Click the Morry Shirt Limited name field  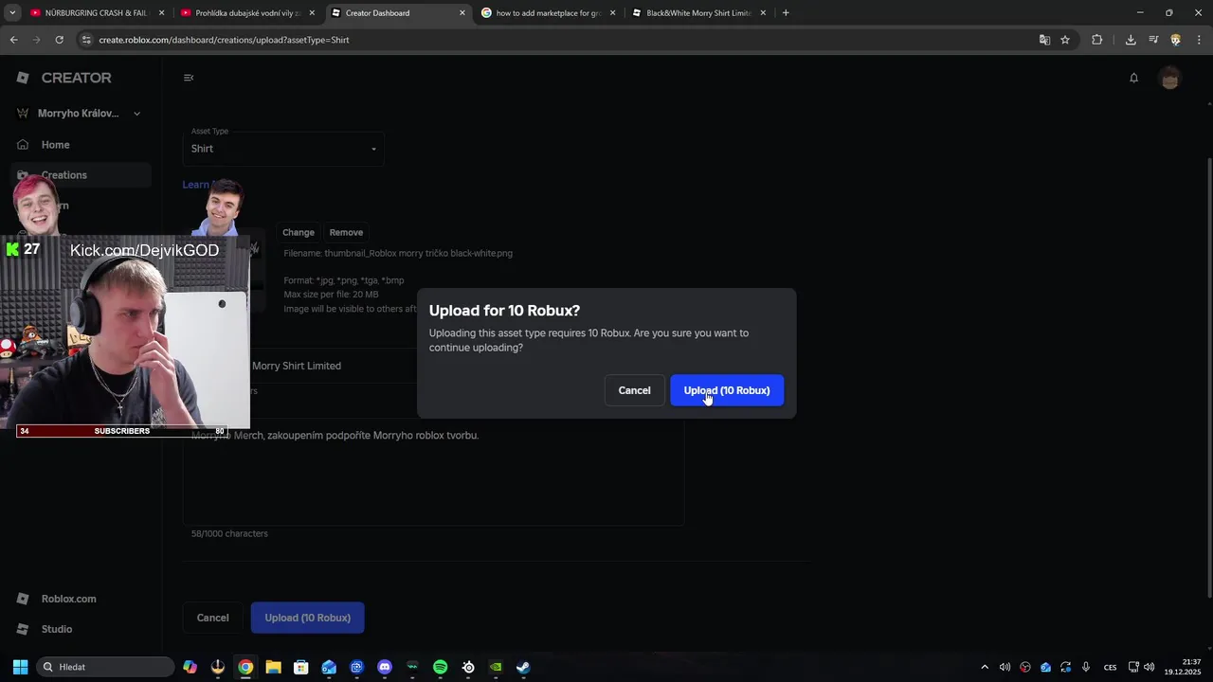click(x=433, y=366)
